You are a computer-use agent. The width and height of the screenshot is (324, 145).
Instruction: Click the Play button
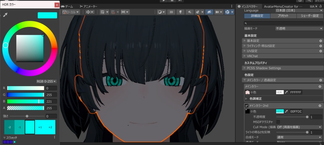164,1
